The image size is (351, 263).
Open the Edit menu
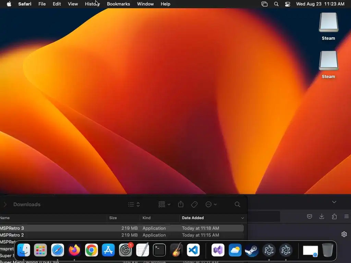coord(57,4)
